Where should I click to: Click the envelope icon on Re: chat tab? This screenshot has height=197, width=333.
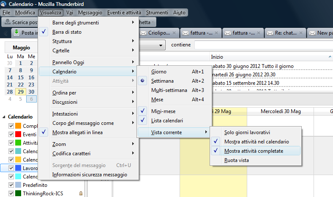click(270, 33)
